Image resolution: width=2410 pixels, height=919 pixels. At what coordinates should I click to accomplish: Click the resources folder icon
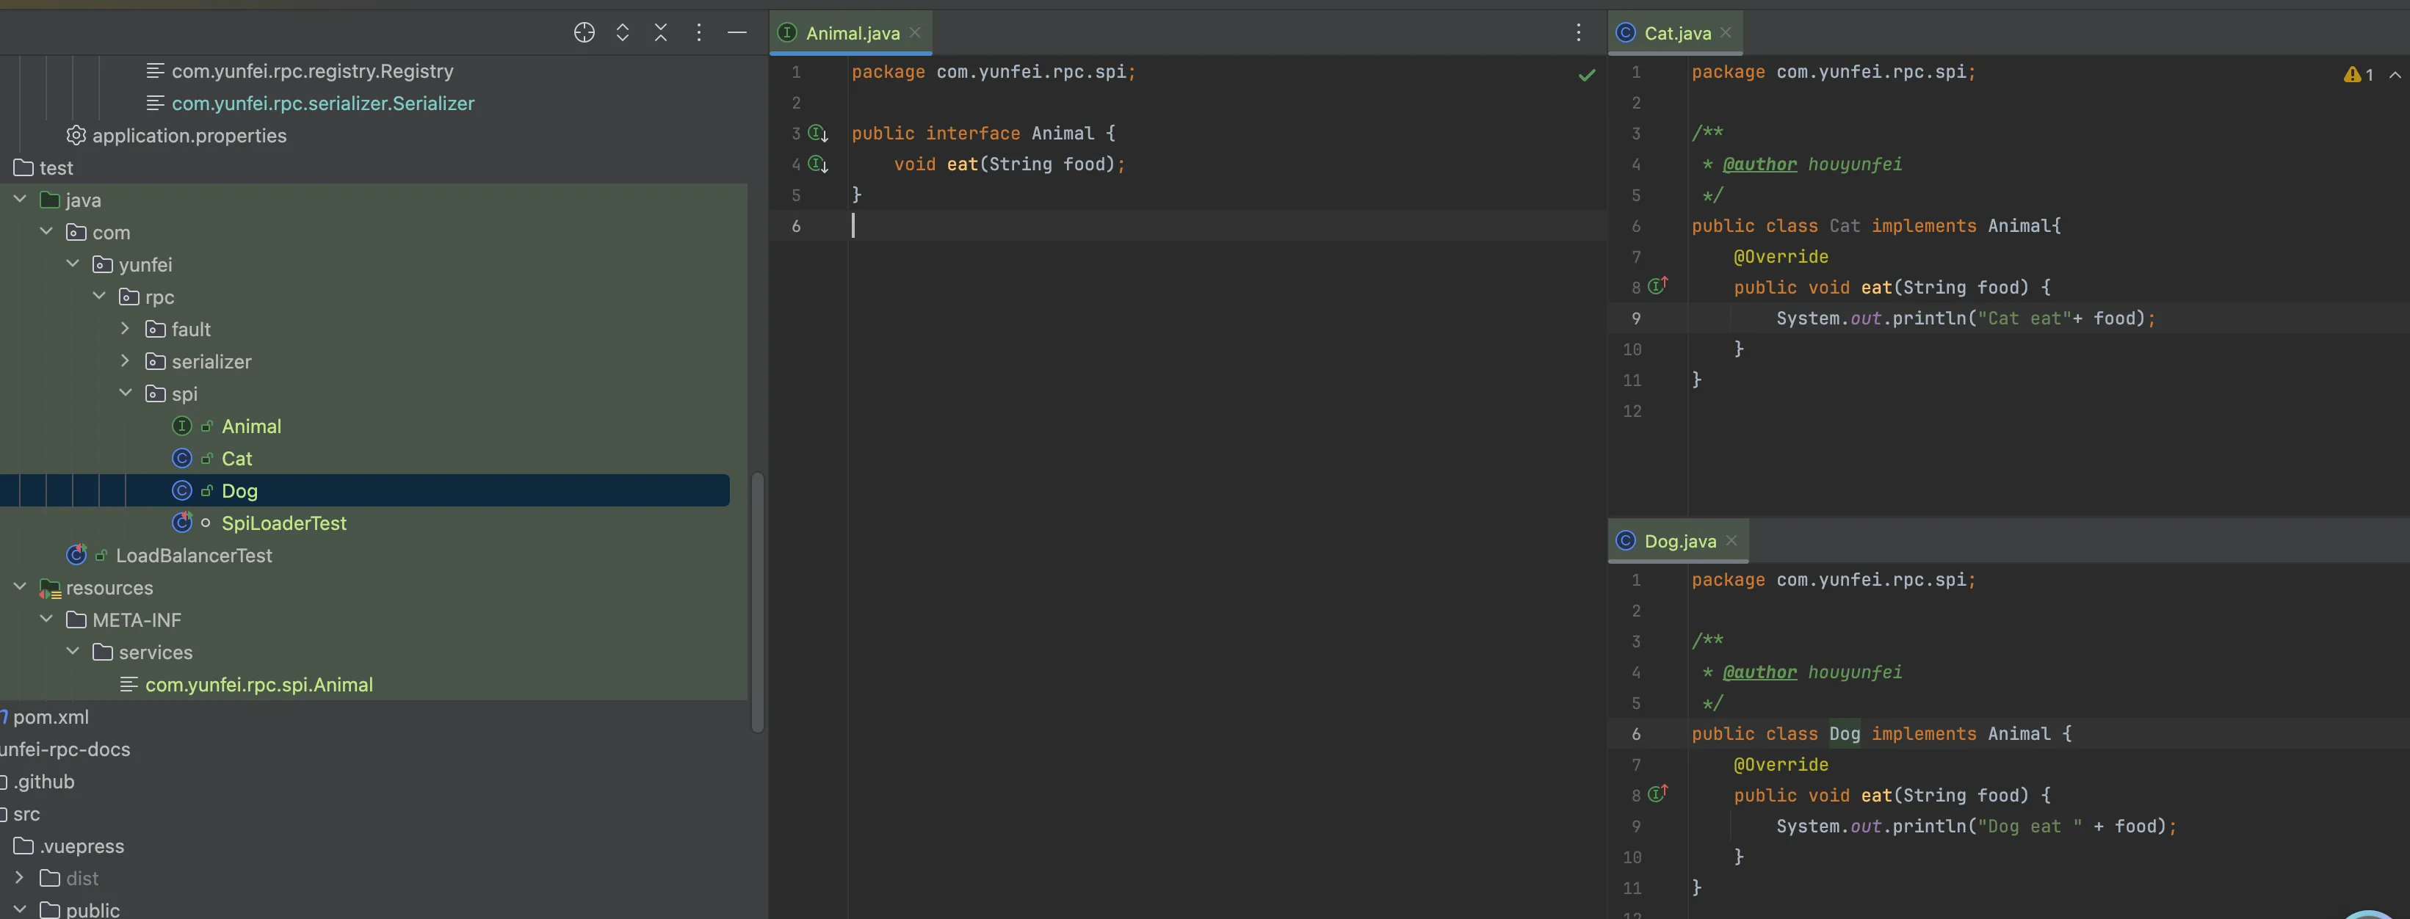(x=51, y=589)
